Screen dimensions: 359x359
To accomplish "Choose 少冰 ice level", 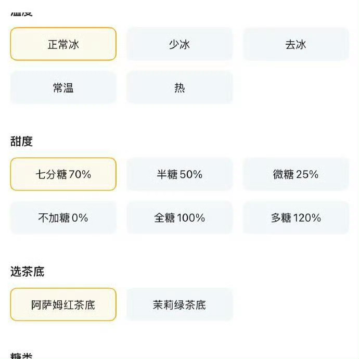I will tap(179, 44).
